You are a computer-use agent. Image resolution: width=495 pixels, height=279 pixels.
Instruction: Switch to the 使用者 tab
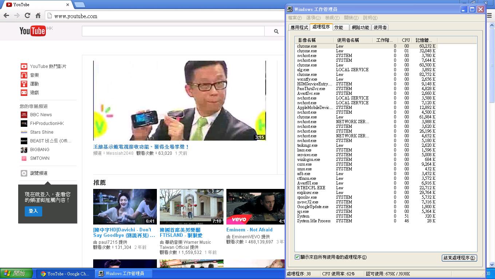(x=380, y=27)
